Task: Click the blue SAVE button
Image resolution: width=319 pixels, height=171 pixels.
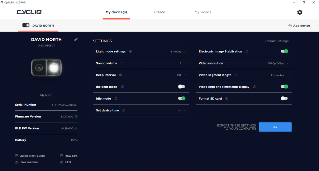Action: click(x=275, y=127)
